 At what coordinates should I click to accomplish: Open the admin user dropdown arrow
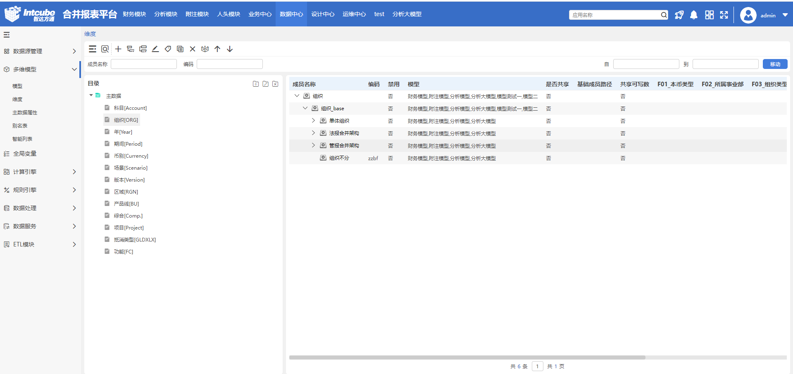click(x=785, y=15)
